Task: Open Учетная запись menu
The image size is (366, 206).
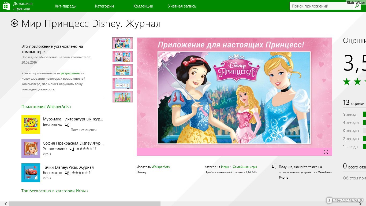Action: 182,6
